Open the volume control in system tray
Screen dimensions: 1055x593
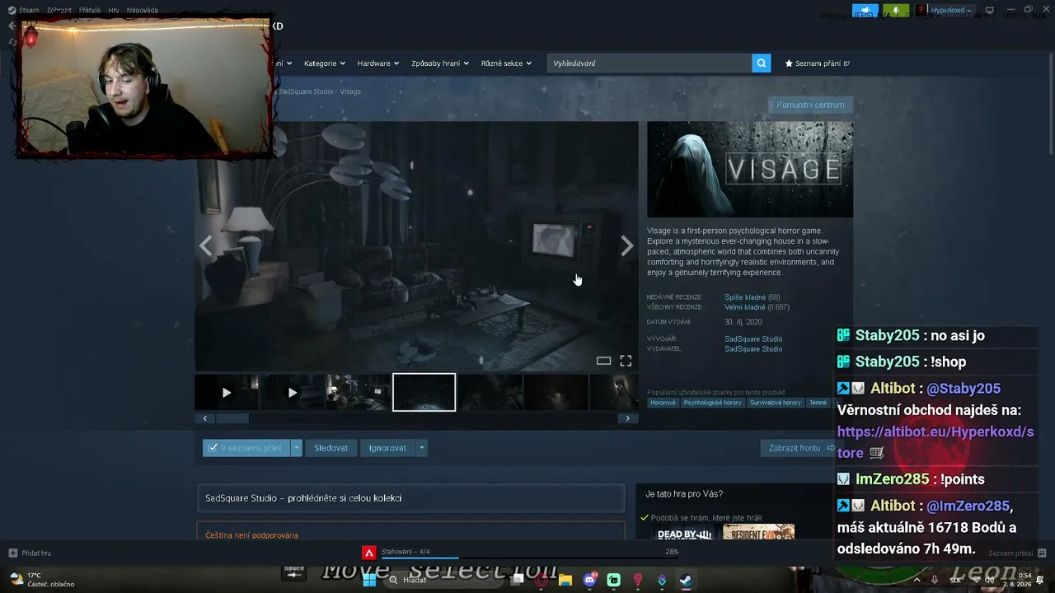coord(990,580)
